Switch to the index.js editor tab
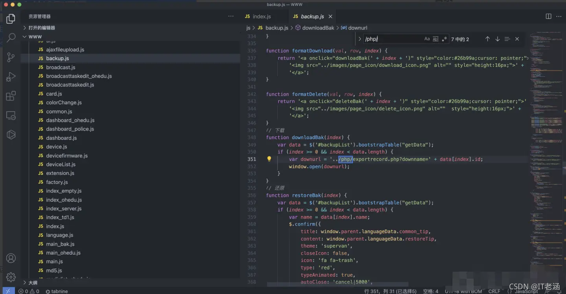Screen dimensions: 566x294 tap(261, 17)
